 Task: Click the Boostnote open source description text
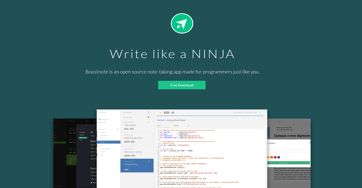point(172,72)
